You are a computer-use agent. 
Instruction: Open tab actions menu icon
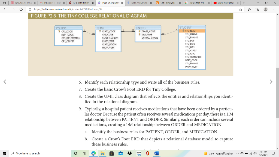point(4,3)
